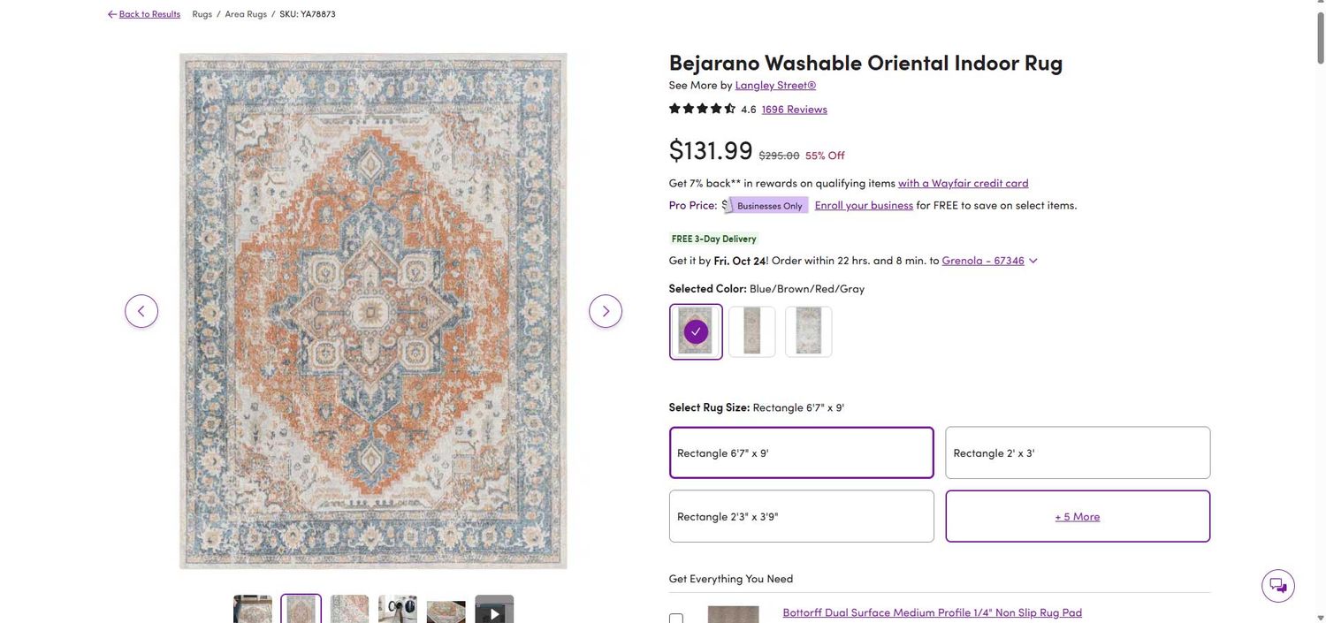Go to the Rugs breadcrumb
1326x623 pixels.
click(x=202, y=14)
